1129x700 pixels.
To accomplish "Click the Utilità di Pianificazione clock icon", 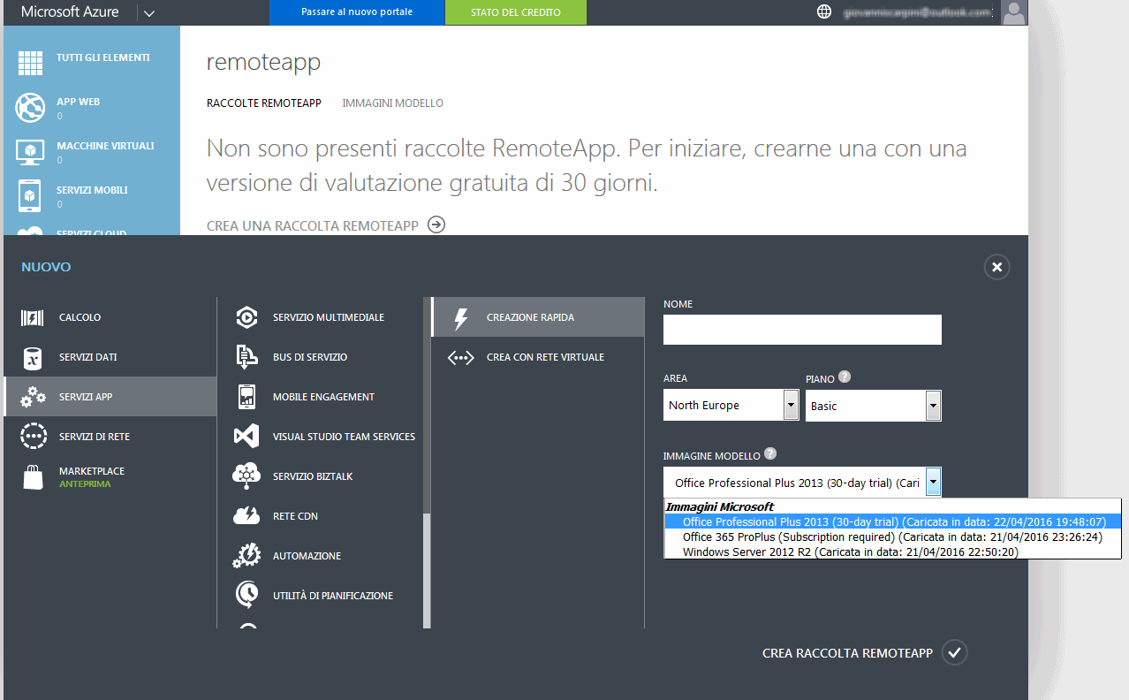I will [x=246, y=595].
